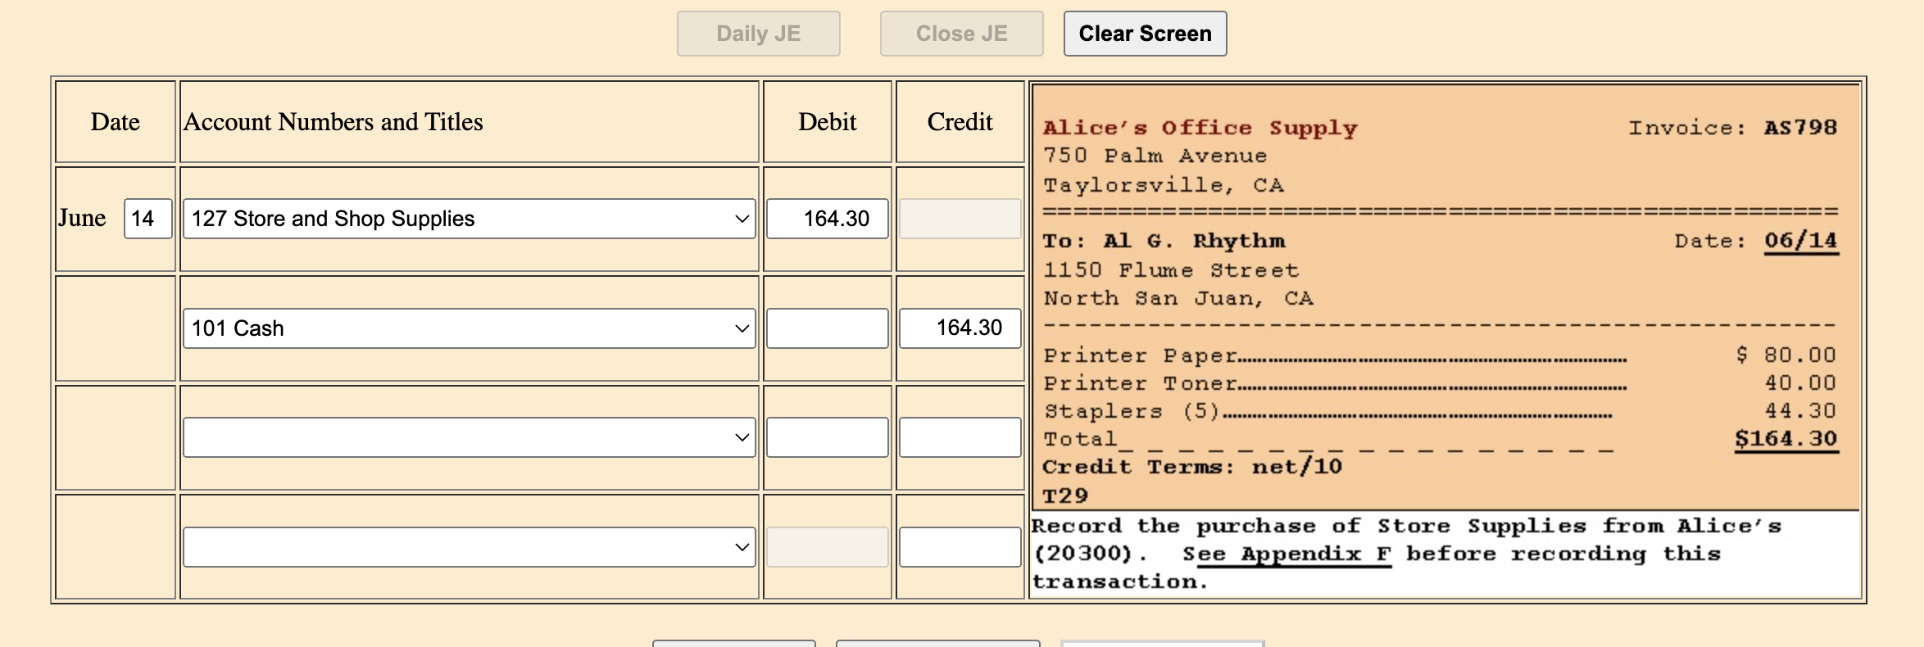Screen dimensions: 1924x647
Task: Open the 127 Store and Shop Supplies dropdown
Action: pyautogui.click(x=469, y=219)
